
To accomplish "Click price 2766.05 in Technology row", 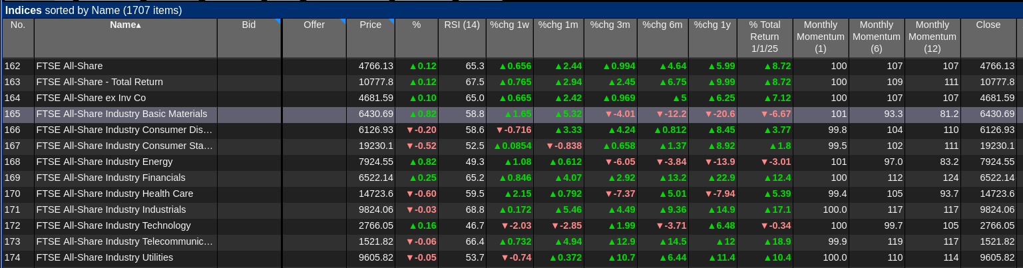I will (x=376, y=225).
